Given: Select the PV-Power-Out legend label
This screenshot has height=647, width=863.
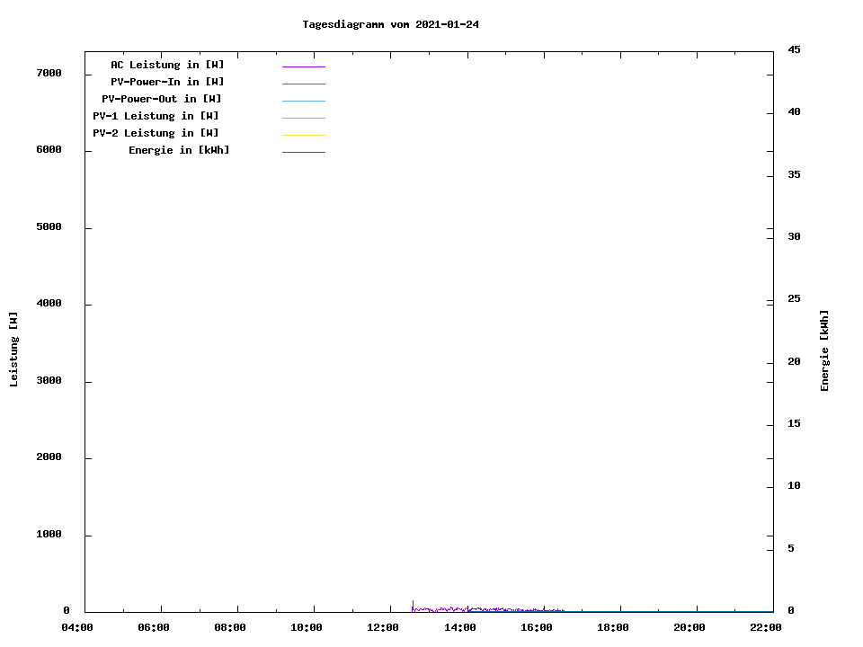Looking at the screenshot, I should (x=162, y=99).
